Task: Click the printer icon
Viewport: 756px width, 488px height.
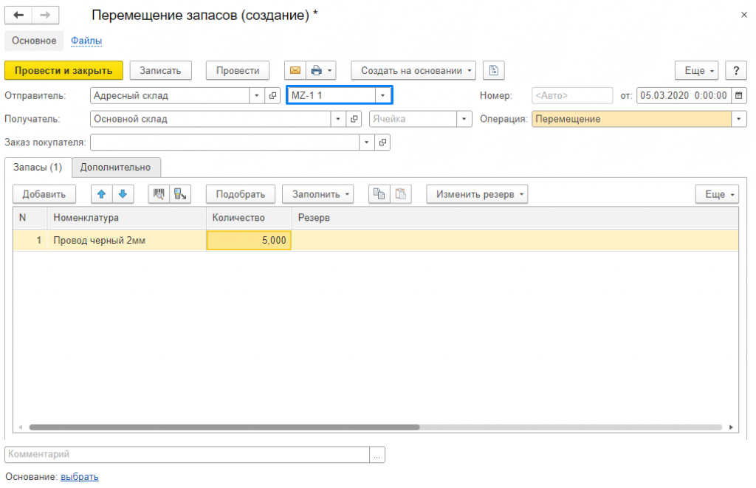Action: 316,70
